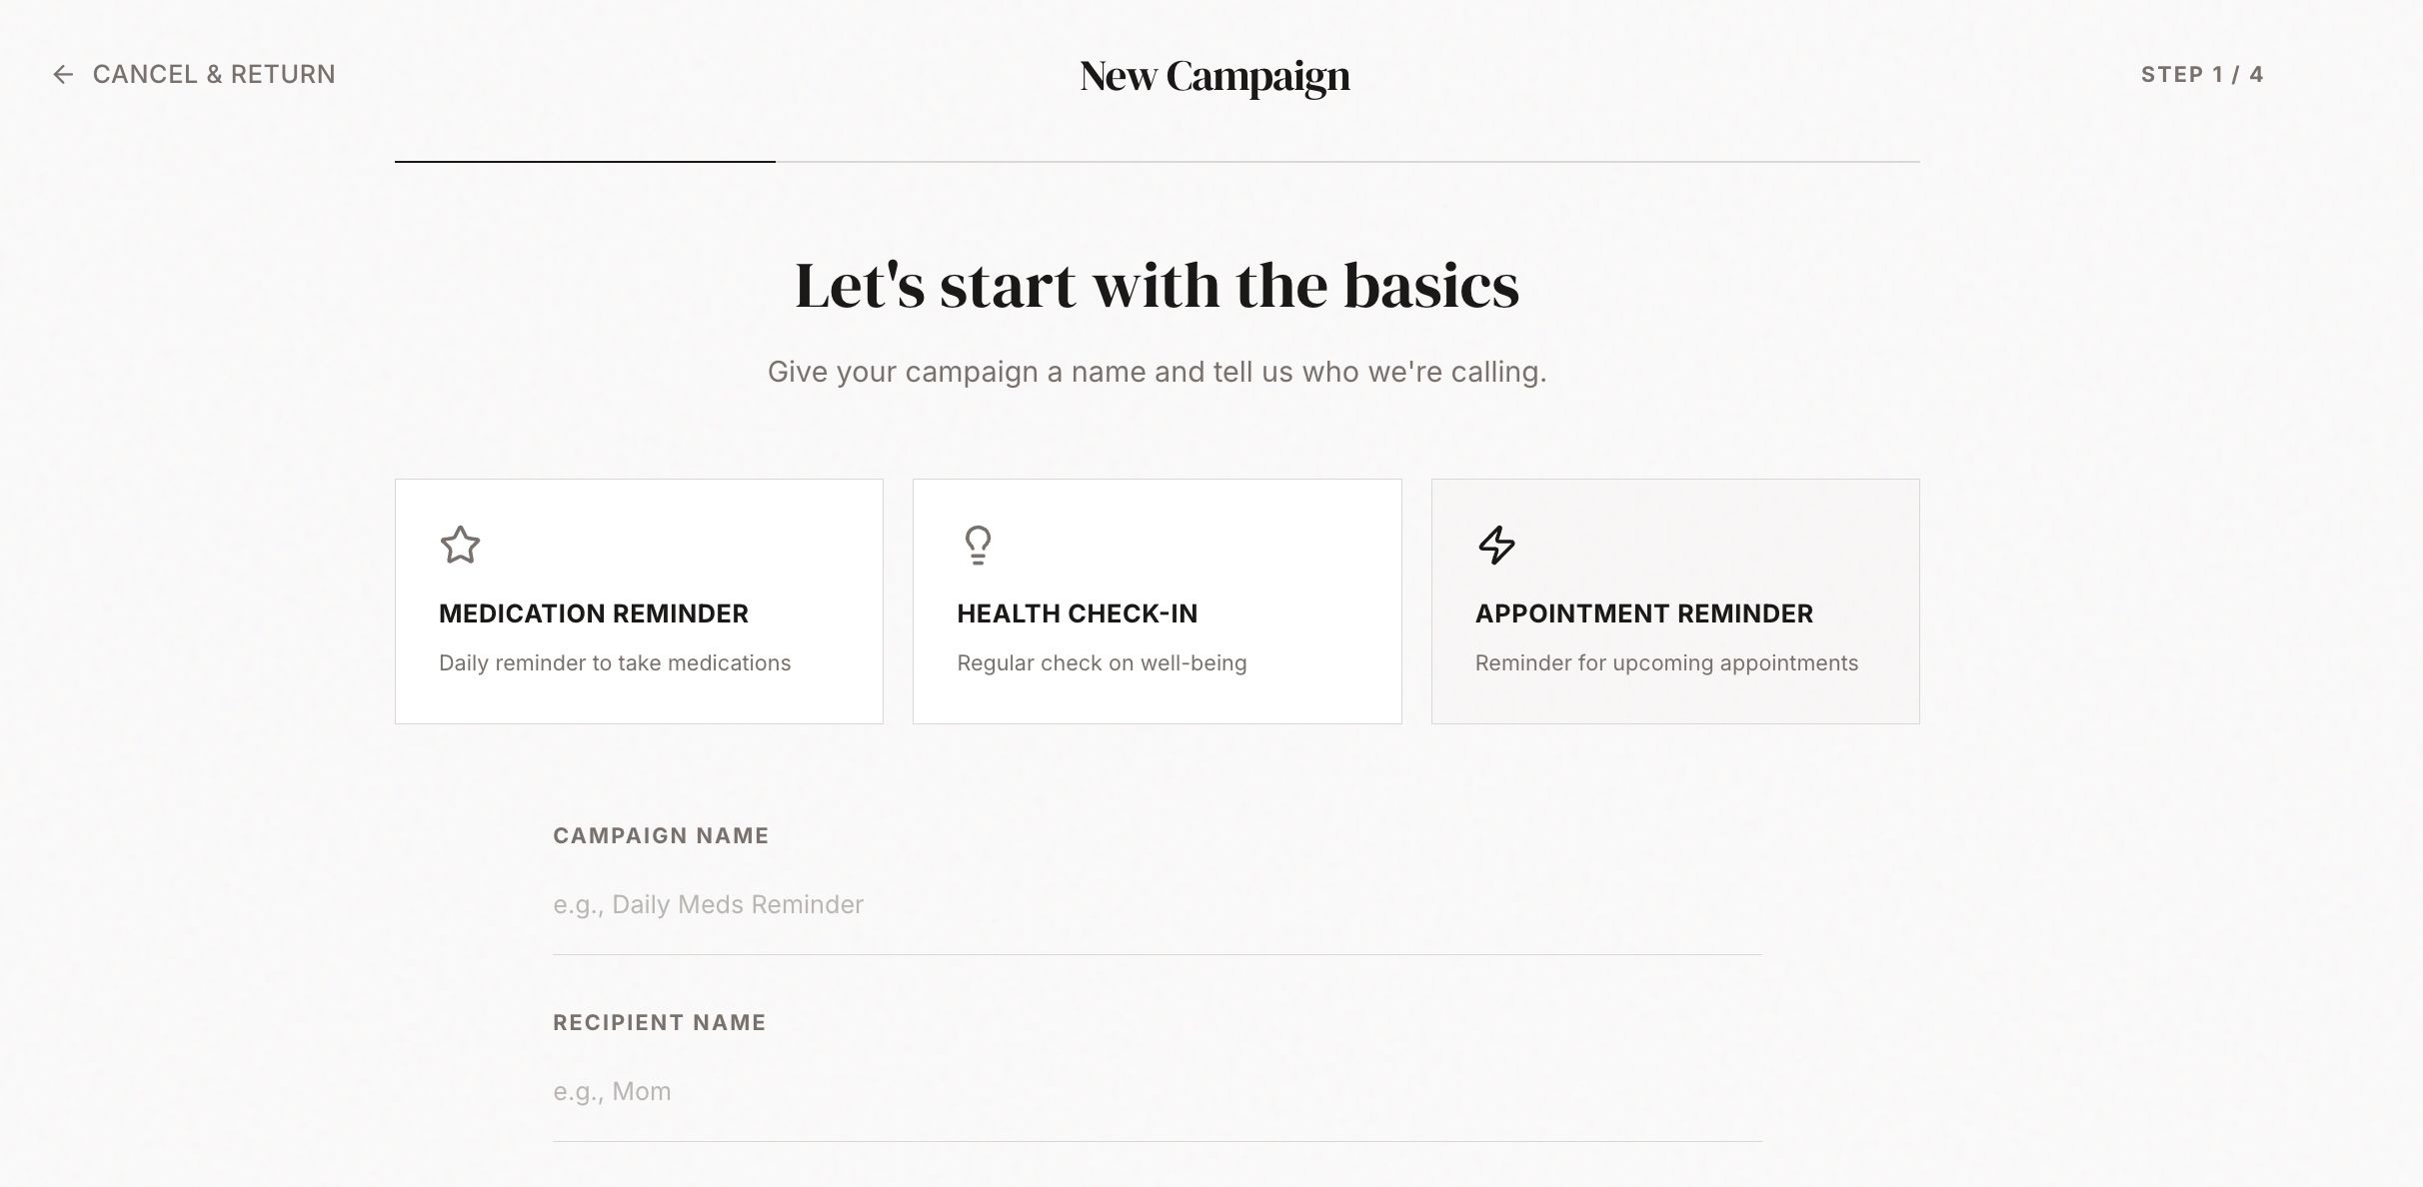2423x1187 pixels.
Task: Click "Regular check on well-being" description
Action: pyautogui.click(x=1102, y=663)
